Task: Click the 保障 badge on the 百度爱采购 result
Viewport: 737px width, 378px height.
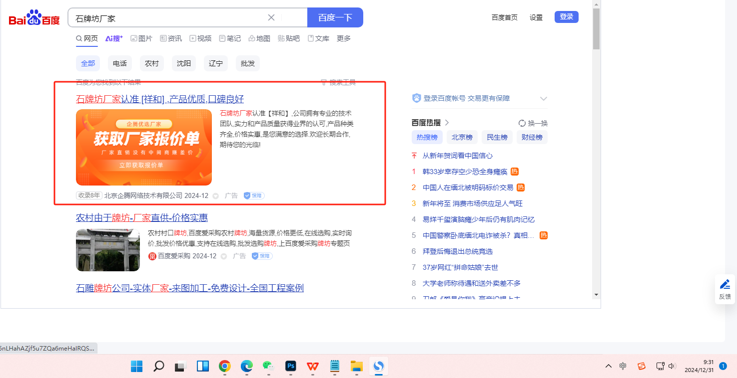Action: 262,256
